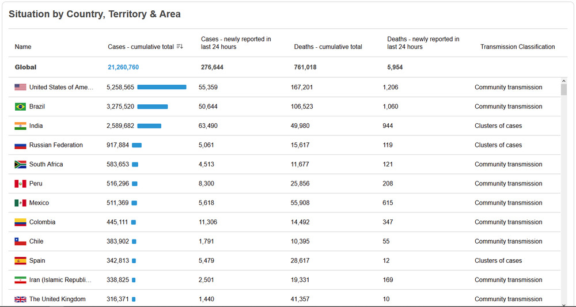
Task: Sort by Transmission Classification header
Action: (517, 47)
